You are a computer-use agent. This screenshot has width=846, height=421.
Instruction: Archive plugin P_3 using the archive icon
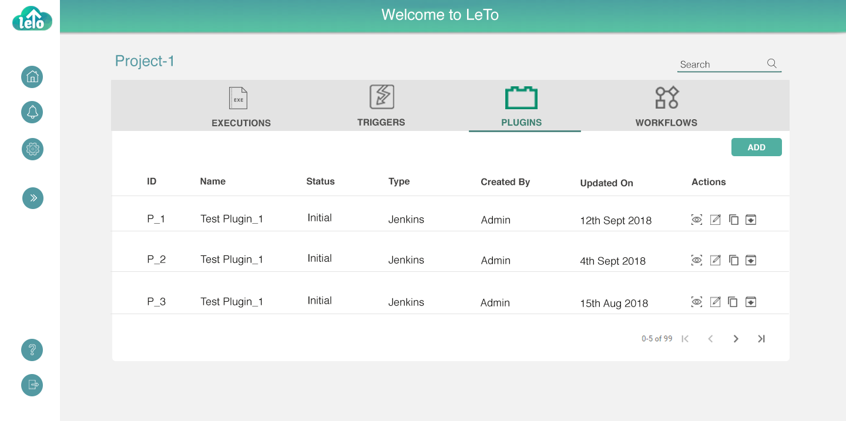pyautogui.click(x=751, y=302)
